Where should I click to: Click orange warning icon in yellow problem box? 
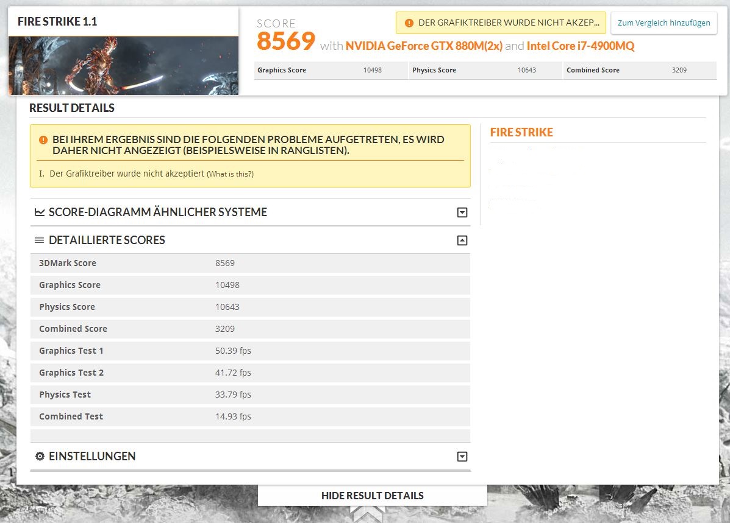[43, 139]
